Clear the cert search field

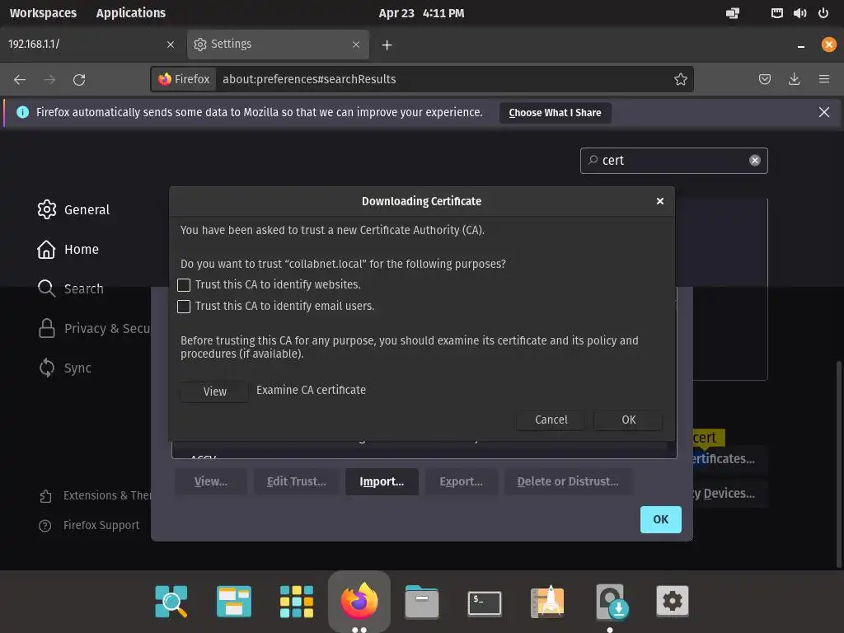click(755, 161)
